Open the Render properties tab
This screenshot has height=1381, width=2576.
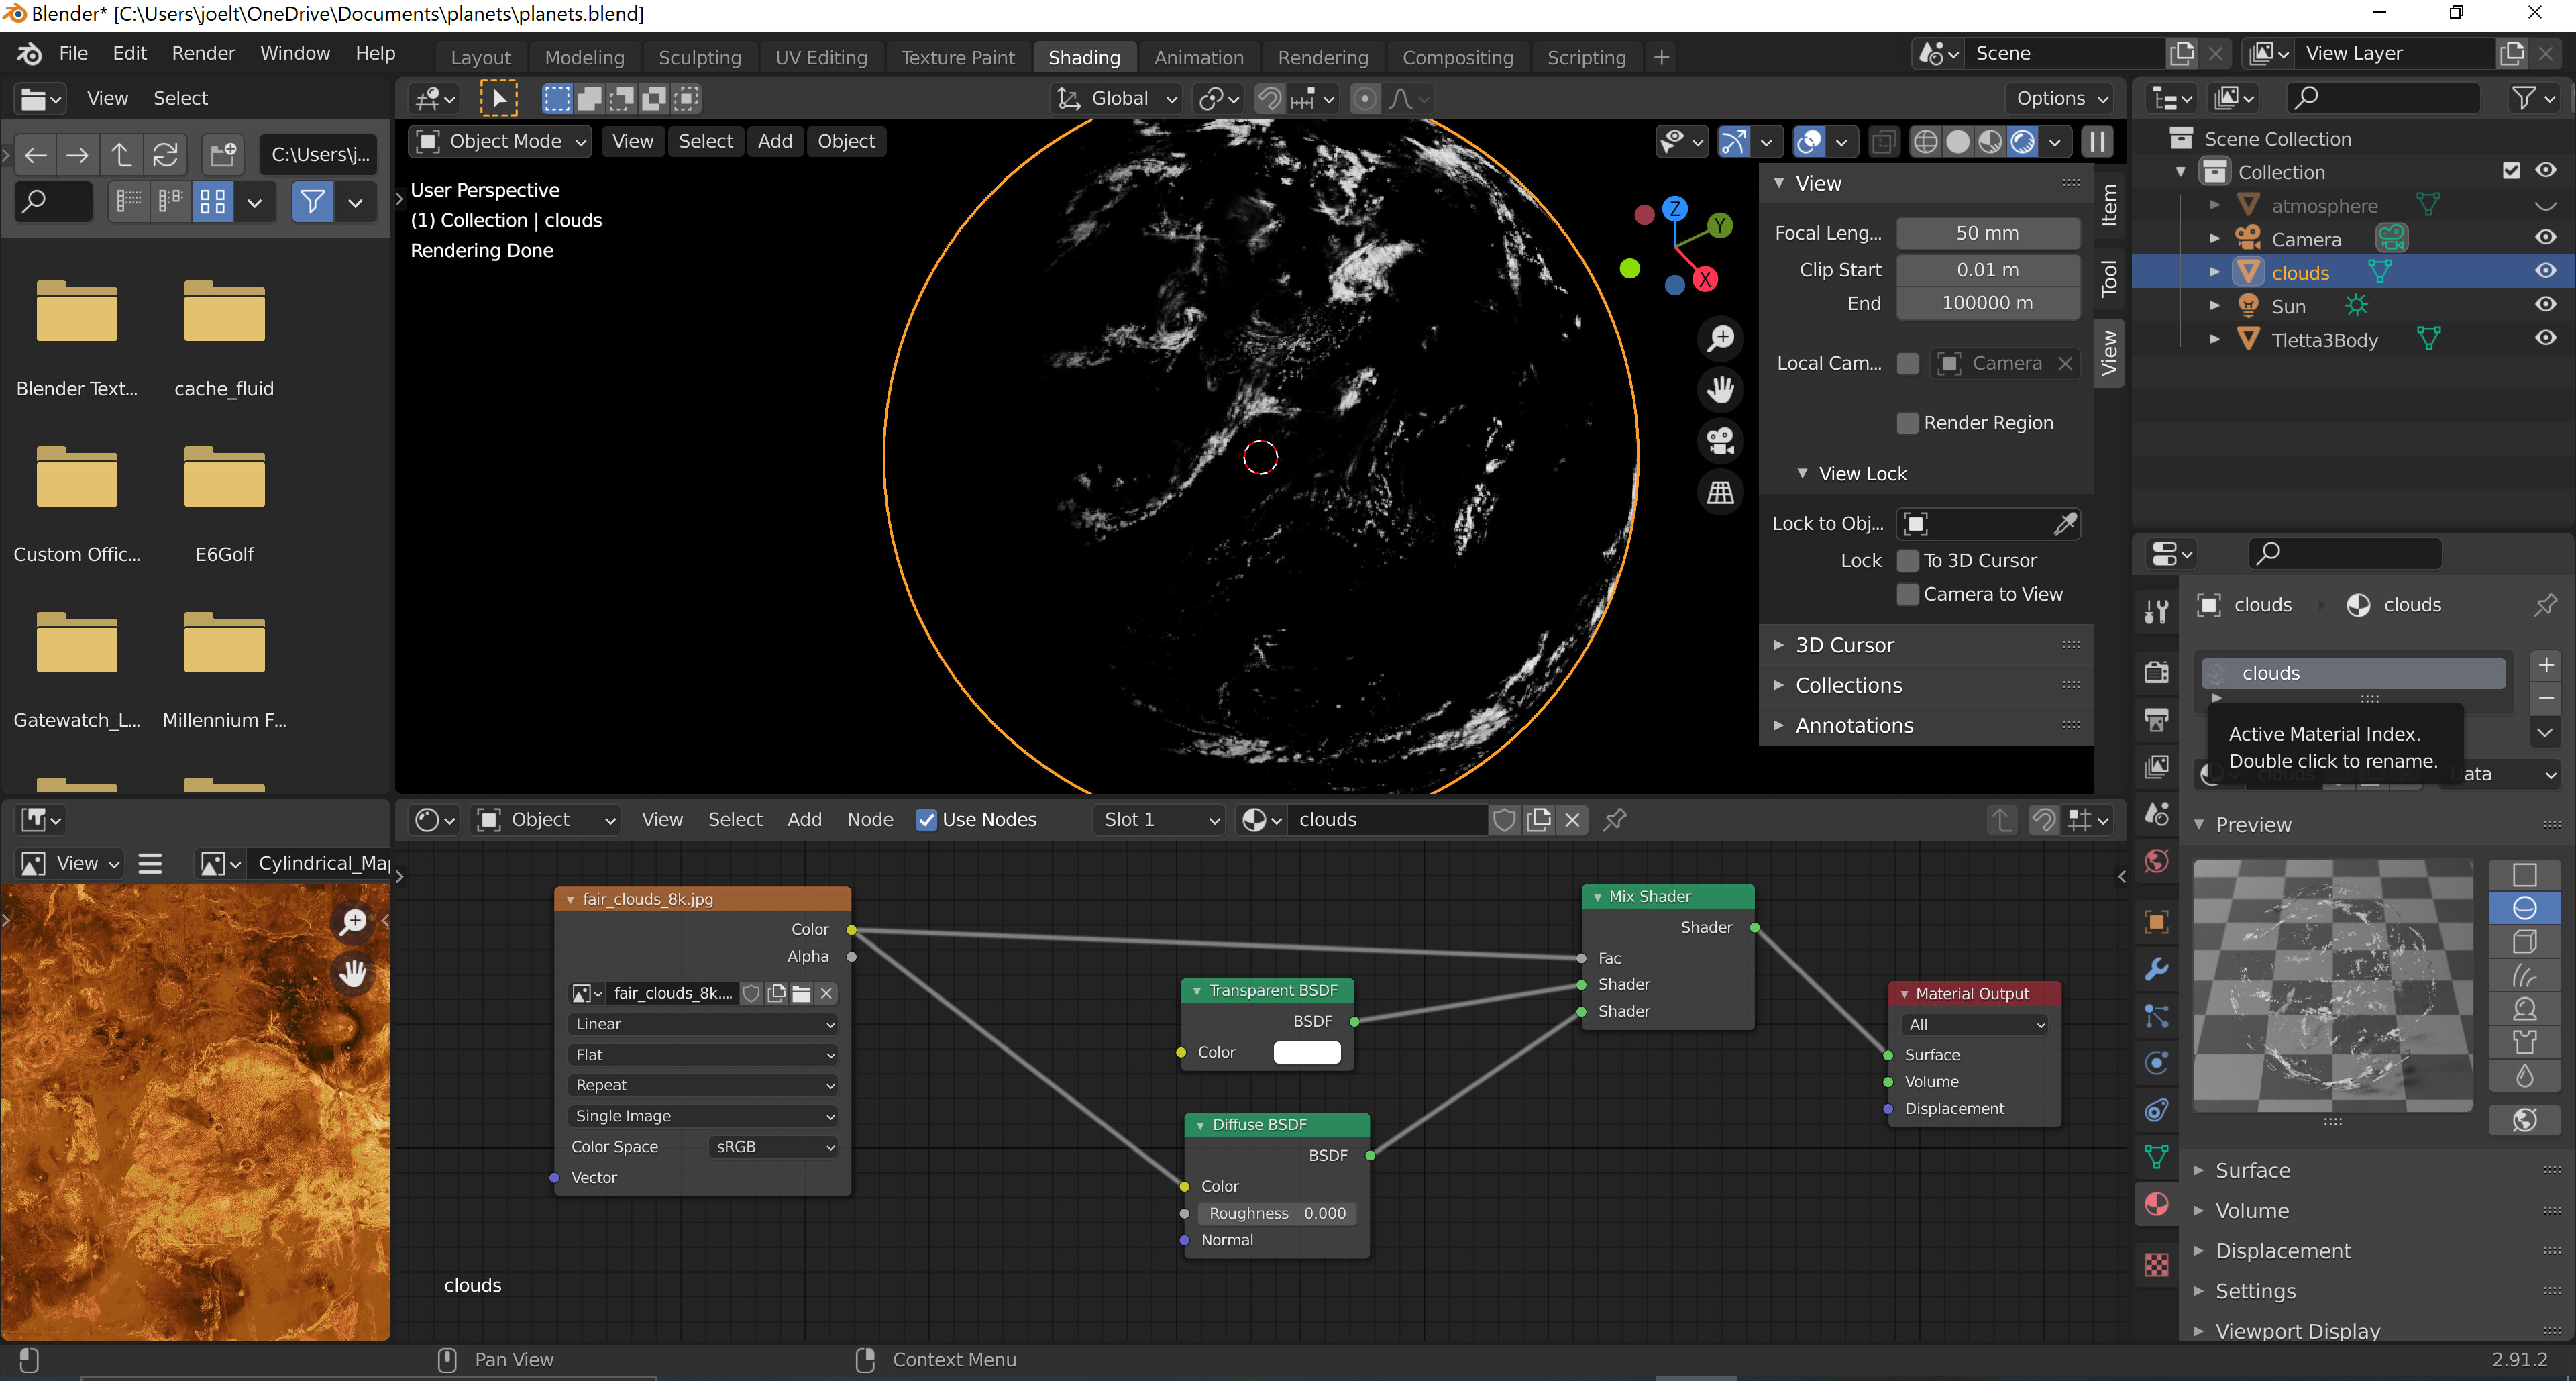tap(2156, 672)
